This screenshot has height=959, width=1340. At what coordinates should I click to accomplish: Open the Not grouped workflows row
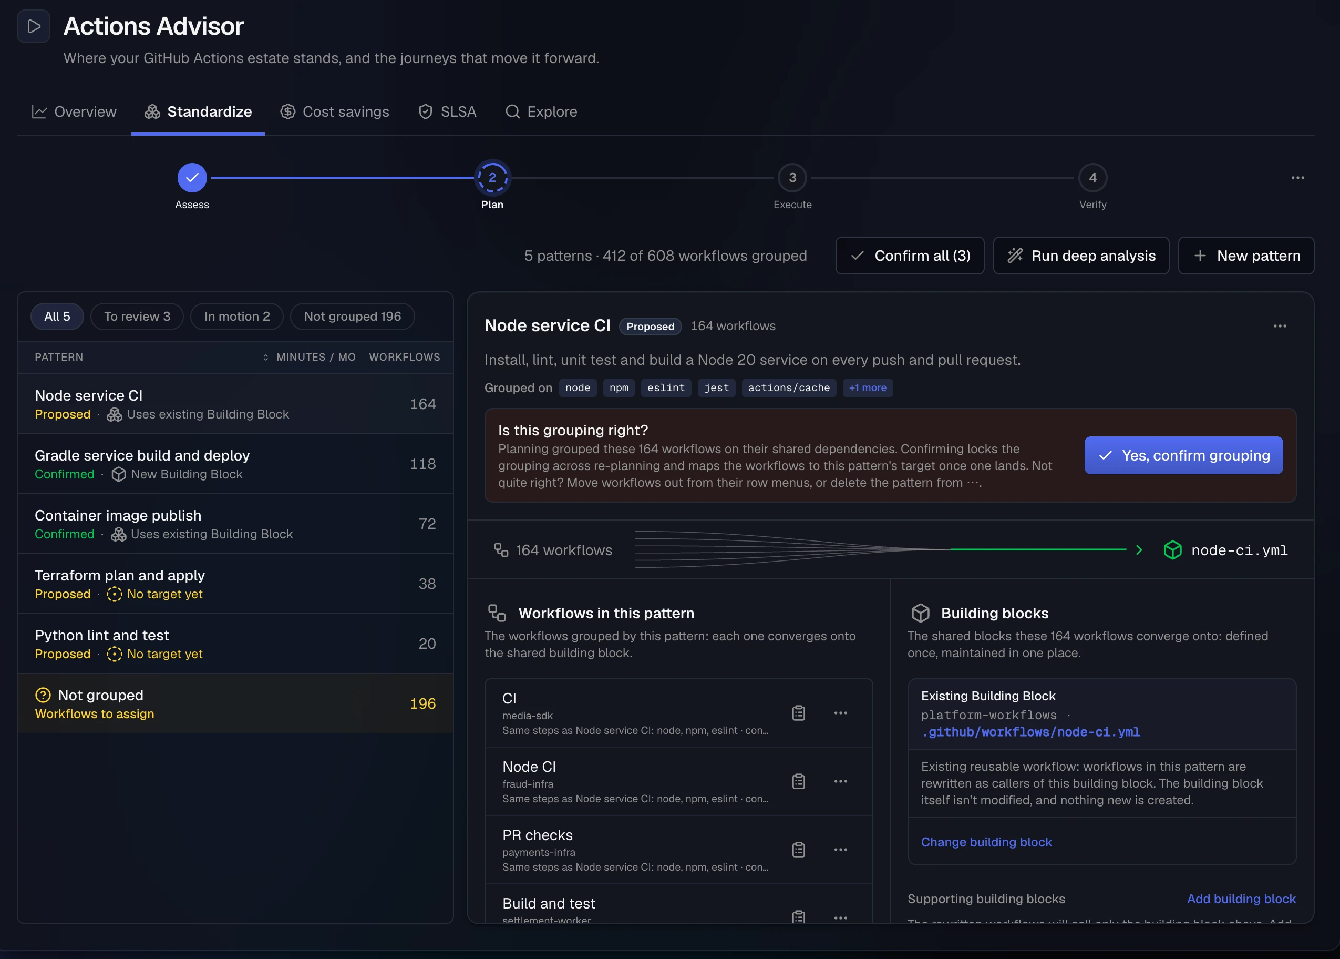coord(235,704)
